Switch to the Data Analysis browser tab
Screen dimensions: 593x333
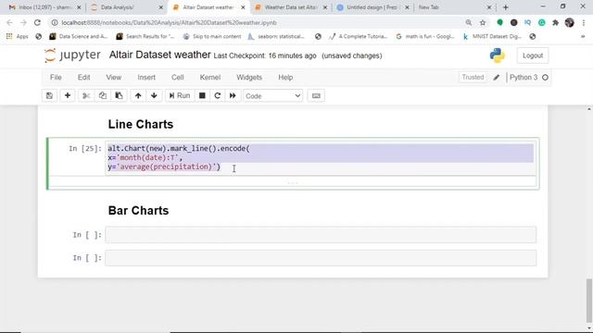124,7
